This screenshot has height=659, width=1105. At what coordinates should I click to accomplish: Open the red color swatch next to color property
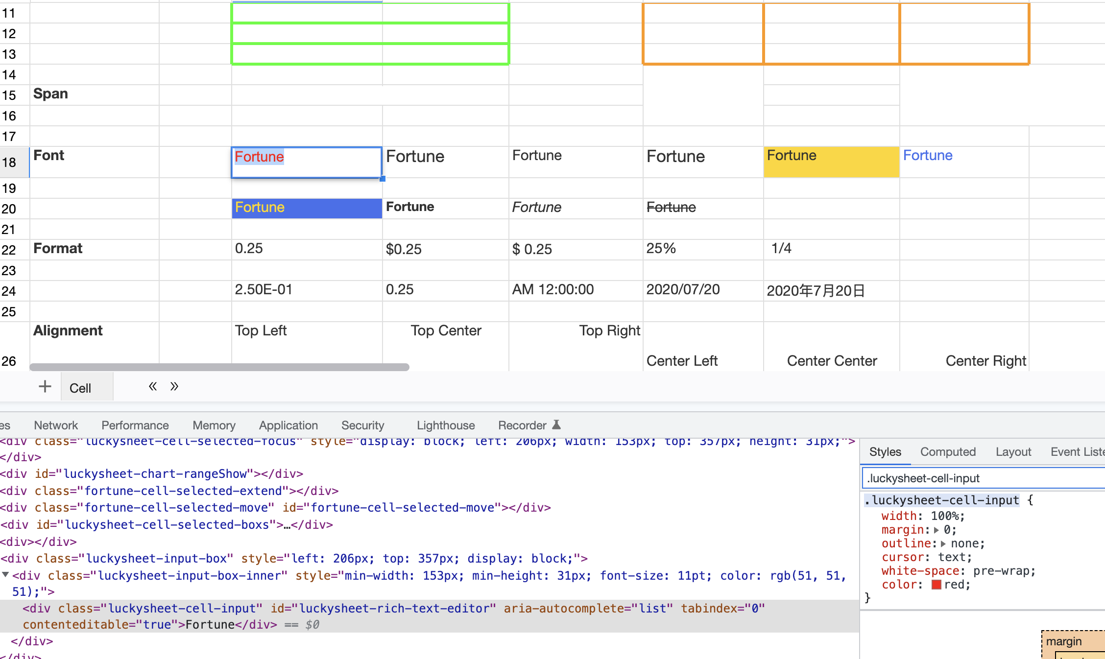[936, 584]
